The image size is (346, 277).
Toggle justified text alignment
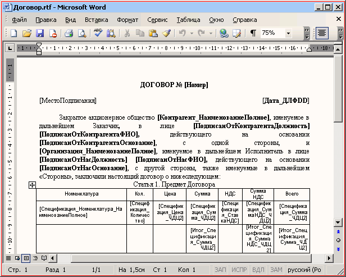[x=322, y=33]
